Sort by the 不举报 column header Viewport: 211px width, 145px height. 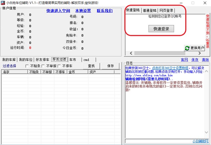coord(47,72)
